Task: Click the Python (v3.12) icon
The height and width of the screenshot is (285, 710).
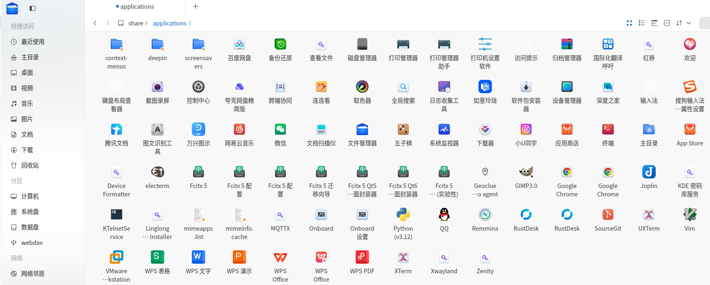Action: pos(403,215)
